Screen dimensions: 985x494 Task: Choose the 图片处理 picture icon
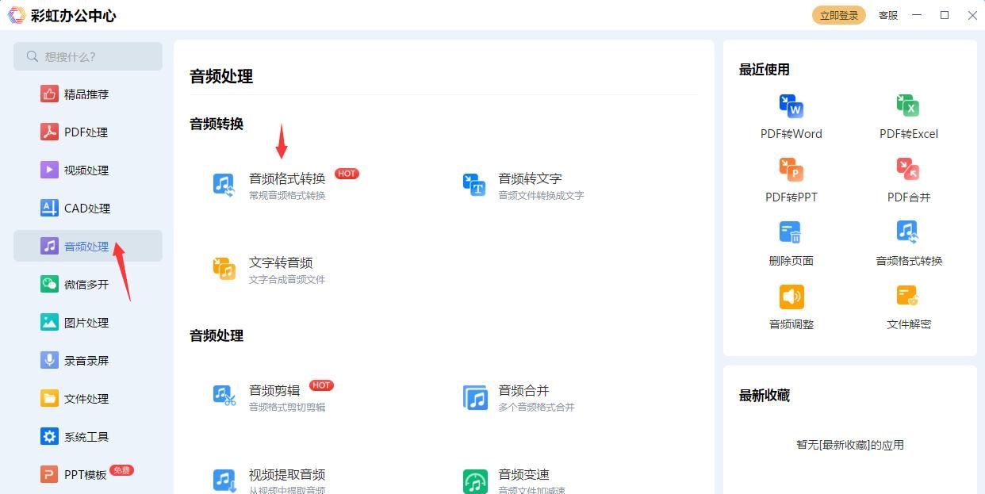point(50,323)
